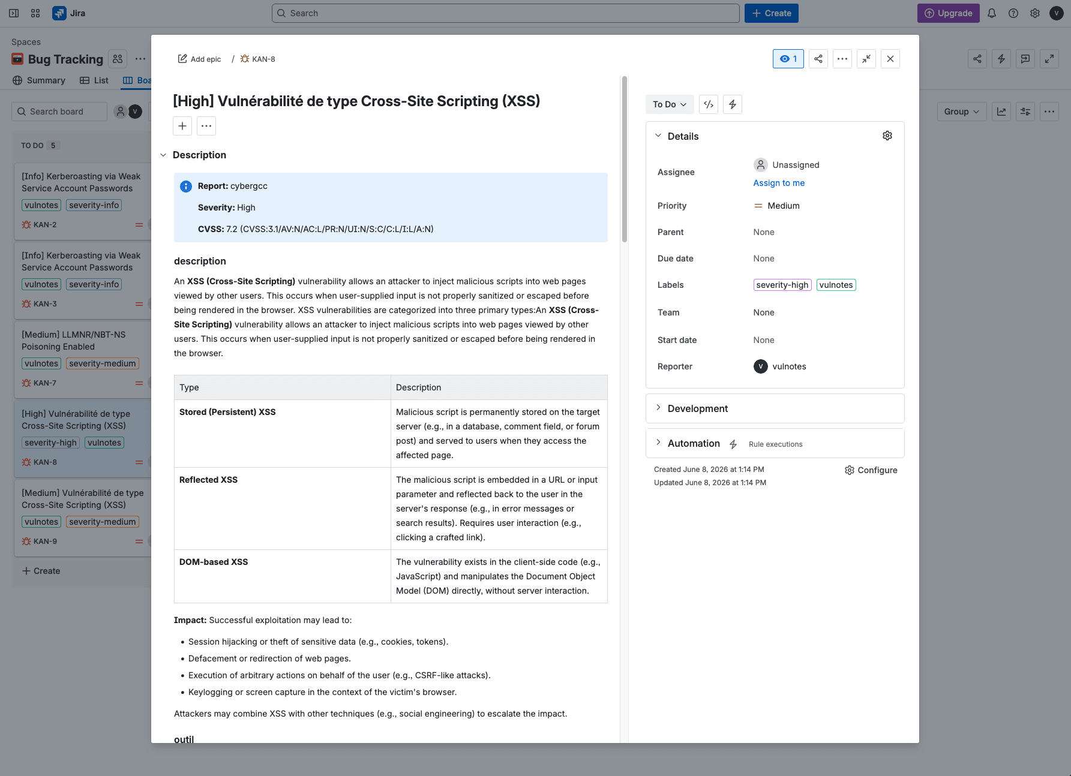Toggle the watch issue eye button

(x=788, y=59)
